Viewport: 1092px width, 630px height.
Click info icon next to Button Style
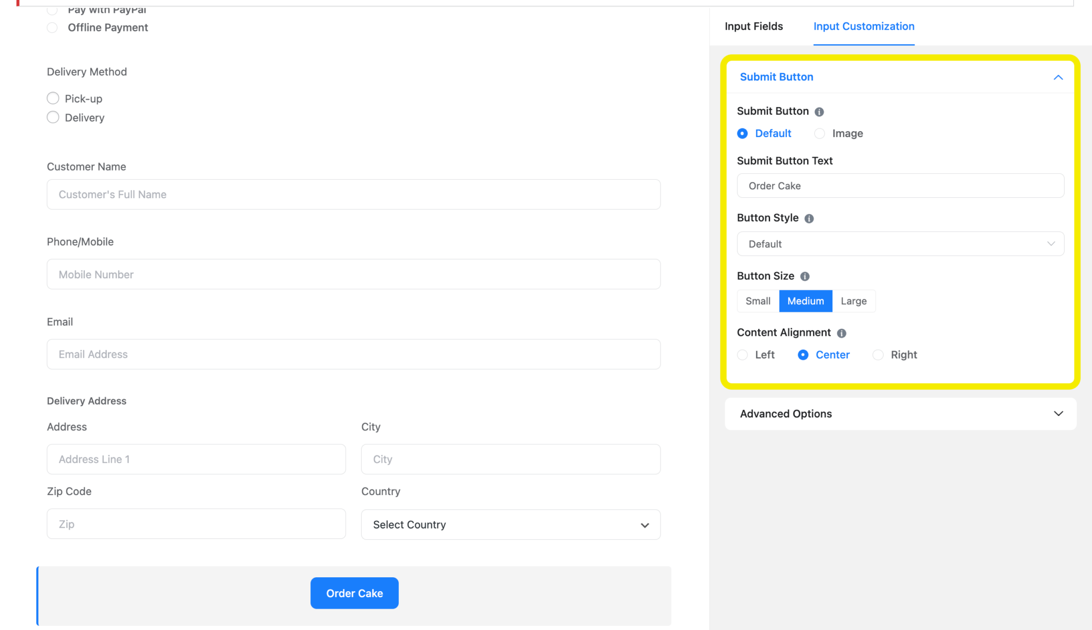809,218
